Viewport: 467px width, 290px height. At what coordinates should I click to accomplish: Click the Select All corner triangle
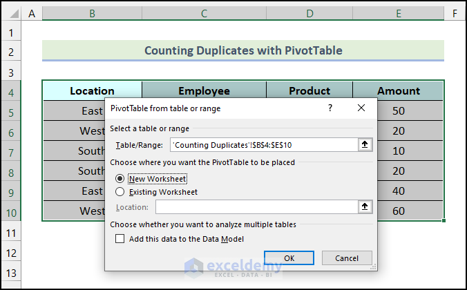[x=12, y=13]
